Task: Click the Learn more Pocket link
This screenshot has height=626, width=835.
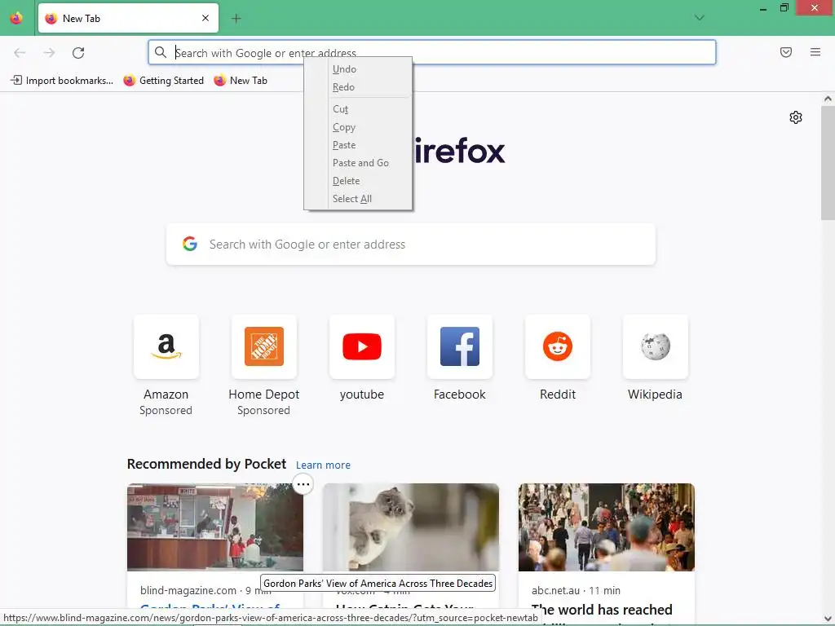Action: (x=323, y=465)
